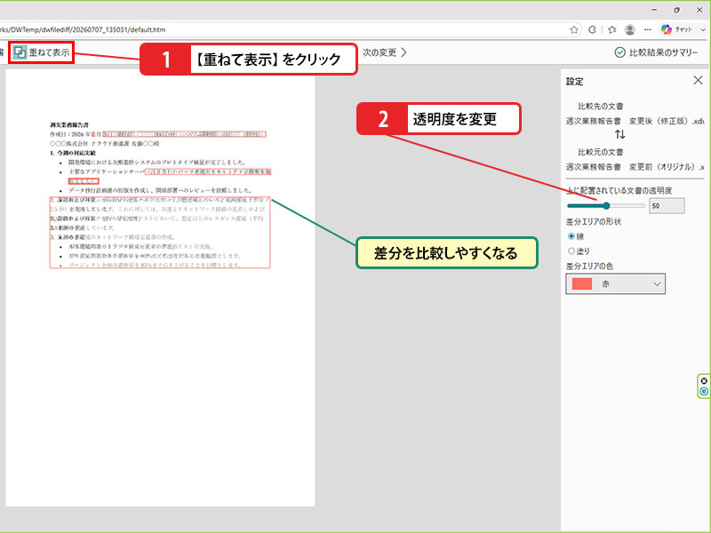
Task: Click the side floating widget close icon
Action: (x=704, y=381)
